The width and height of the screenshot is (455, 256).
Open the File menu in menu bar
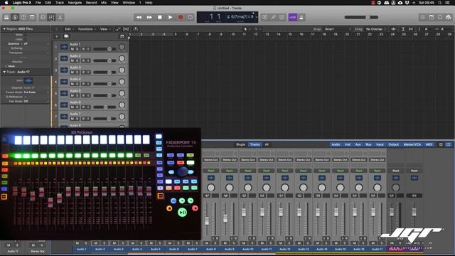click(38, 3)
